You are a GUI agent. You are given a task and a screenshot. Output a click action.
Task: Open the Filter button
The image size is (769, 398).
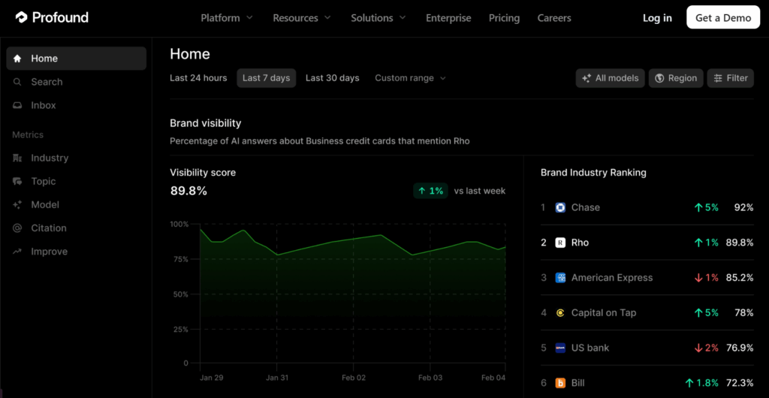tap(730, 78)
